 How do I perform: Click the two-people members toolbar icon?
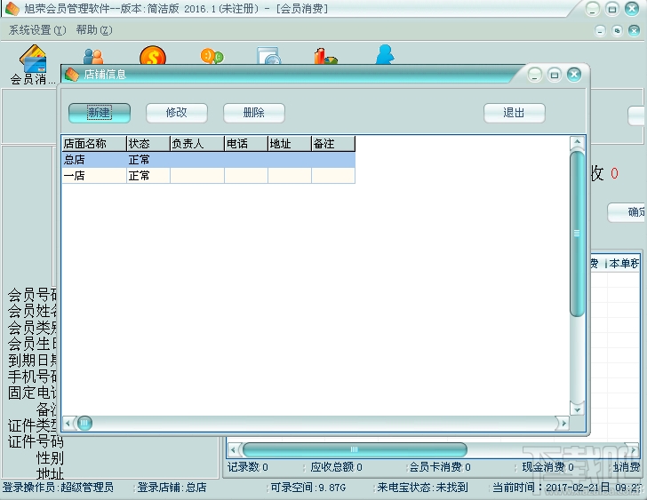pos(93,57)
